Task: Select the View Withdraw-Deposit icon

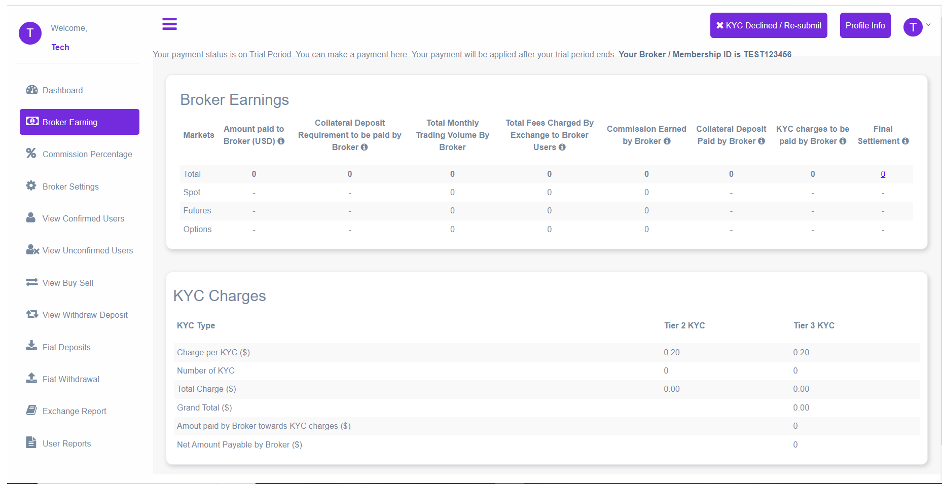Action: (31, 314)
